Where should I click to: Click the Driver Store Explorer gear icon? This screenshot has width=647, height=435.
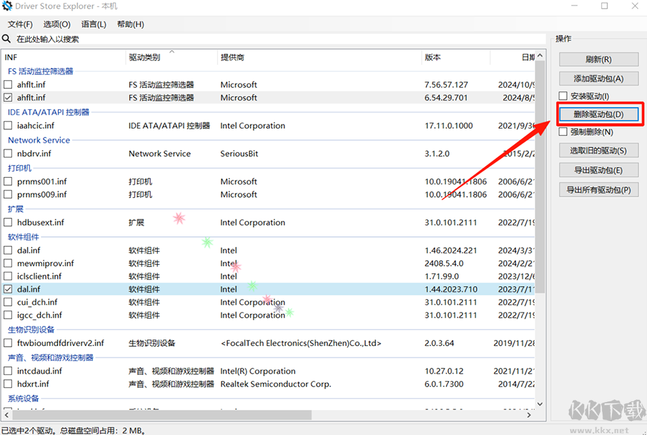coord(7,6)
